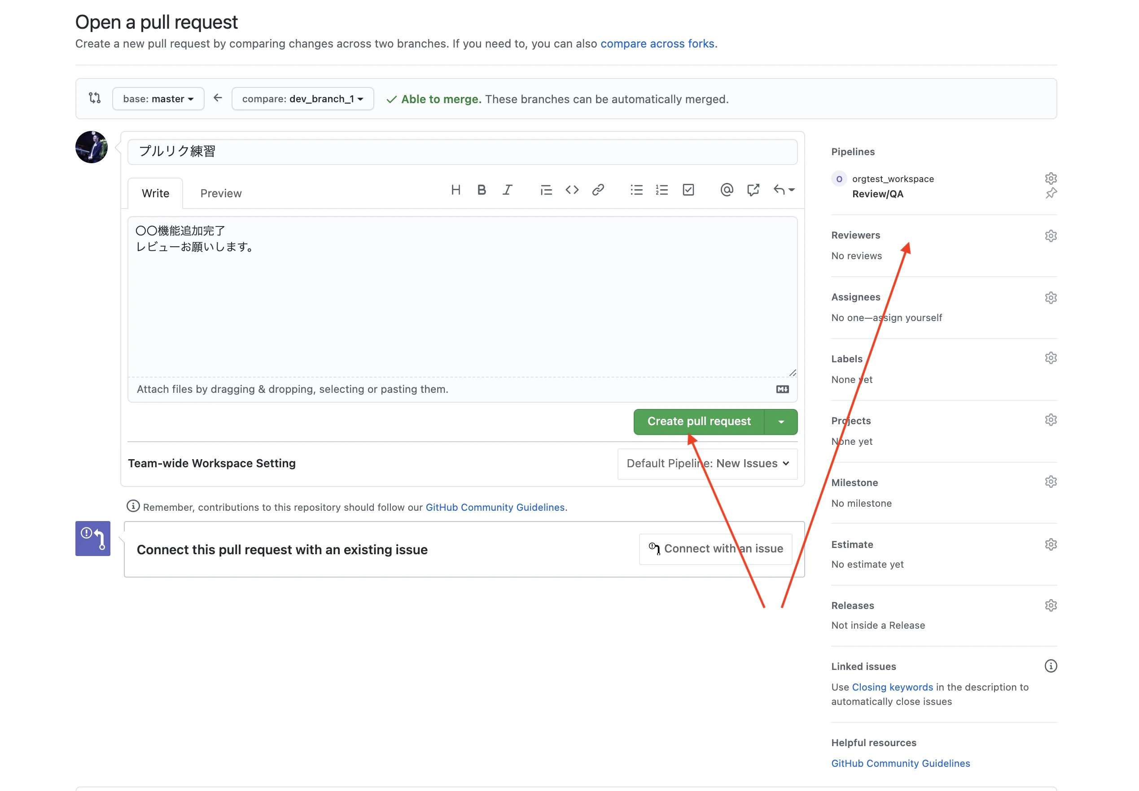Insert a numbered list
The height and width of the screenshot is (791, 1139).
(661, 190)
